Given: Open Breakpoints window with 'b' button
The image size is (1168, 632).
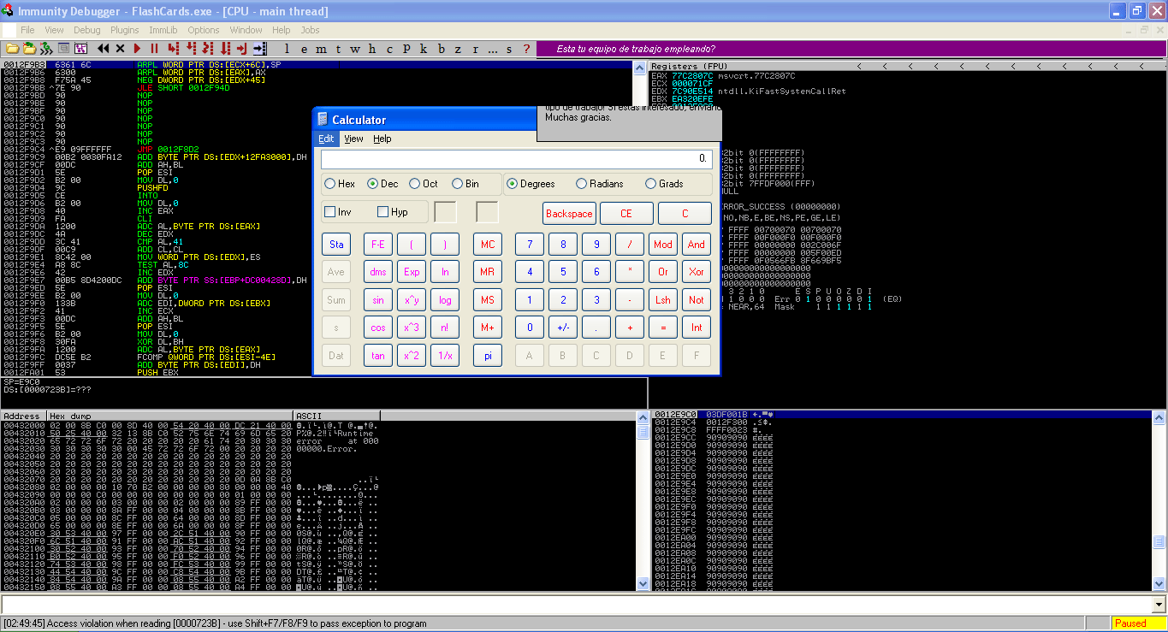Looking at the screenshot, I should 441,49.
